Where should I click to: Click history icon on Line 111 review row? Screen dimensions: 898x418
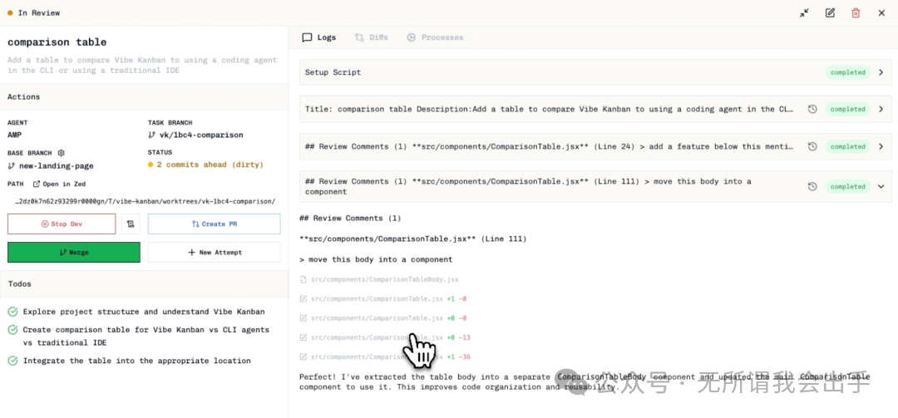[812, 186]
